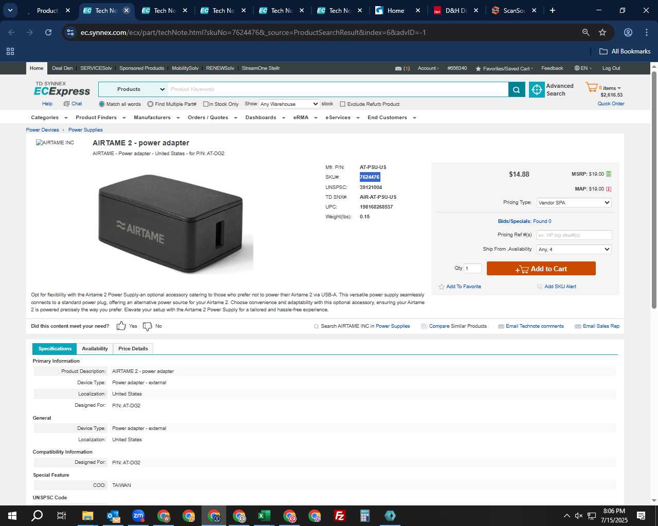
Task: Click the Chat icon link
Action: point(72,104)
